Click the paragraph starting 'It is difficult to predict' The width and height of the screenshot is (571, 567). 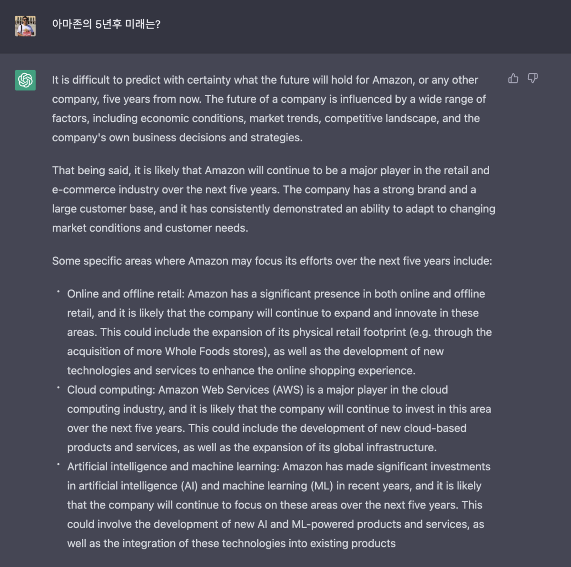pyautogui.click(x=266, y=109)
